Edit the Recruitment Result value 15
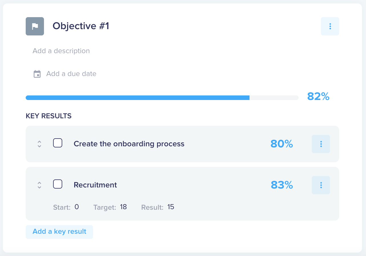Image resolution: width=366 pixels, height=256 pixels. [171, 207]
